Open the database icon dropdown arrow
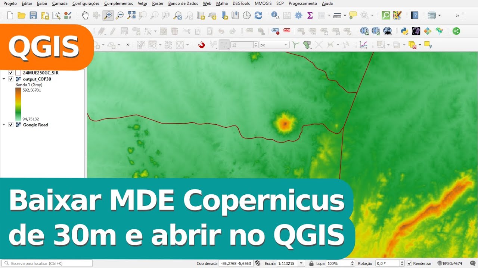This screenshot has height=268, width=478. point(440,16)
